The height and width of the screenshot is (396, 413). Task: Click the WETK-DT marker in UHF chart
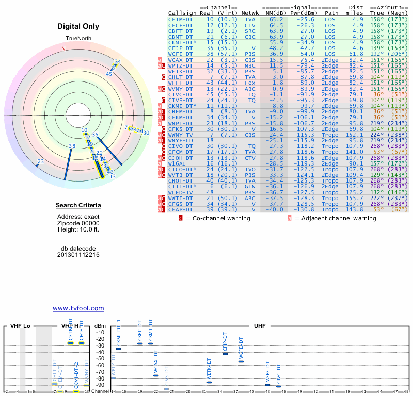tap(209, 382)
